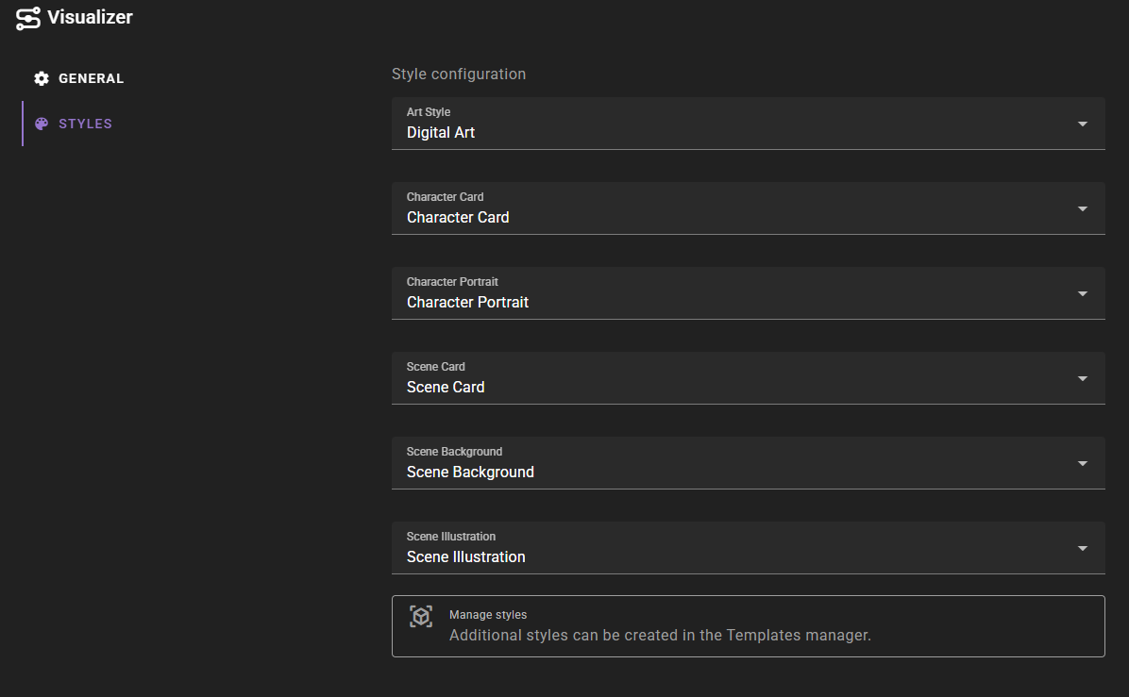Expand the Art Style dropdown arrow

pyautogui.click(x=1082, y=124)
